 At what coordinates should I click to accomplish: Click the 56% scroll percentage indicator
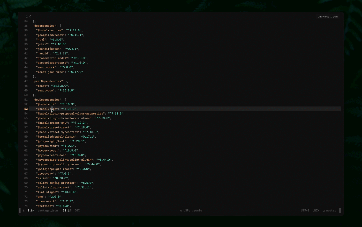coord(77,211)
